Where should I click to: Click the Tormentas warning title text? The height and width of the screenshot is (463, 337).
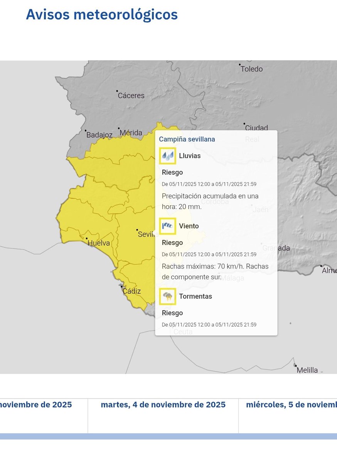195,296
